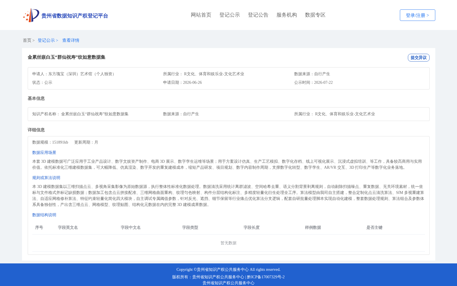Viewport: 457px width, 286px height.
Task: Click the 详细信息 section heading
Action: coord(36,130)
